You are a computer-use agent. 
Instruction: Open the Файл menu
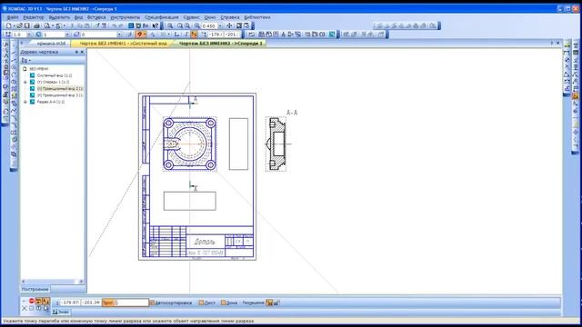point(12,17)
